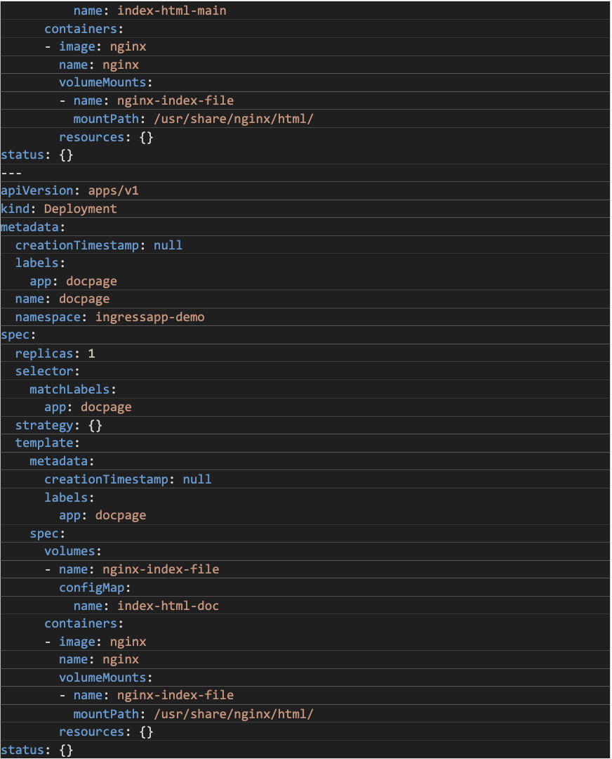This screenshot has width=612, height=759.
Task: Click the "strategy" key
Action: (44, 425)
